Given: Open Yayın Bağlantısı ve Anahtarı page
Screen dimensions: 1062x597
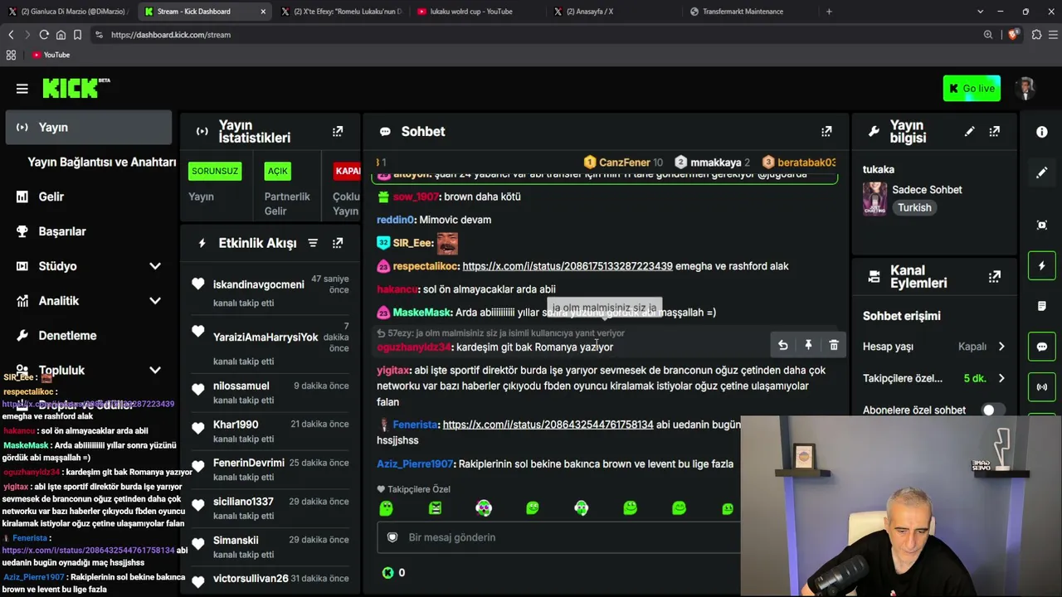Looking at the screenshot, I should pyautogui.click(x=101, y=162).
